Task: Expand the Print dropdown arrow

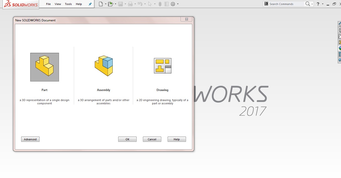Action: pos(135,4)
